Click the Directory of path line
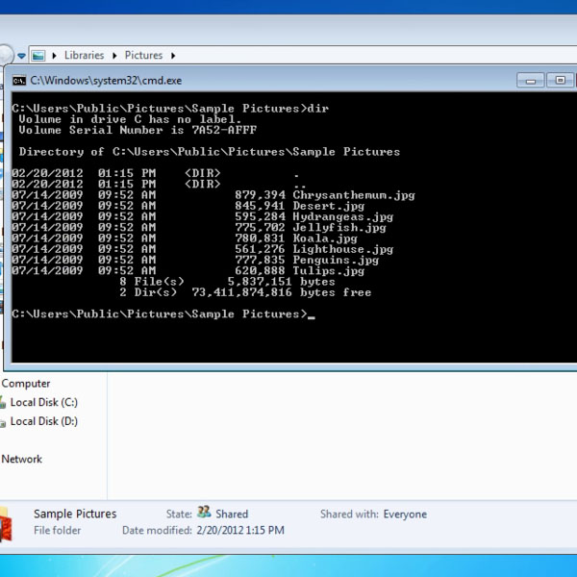 click(210, 152)
